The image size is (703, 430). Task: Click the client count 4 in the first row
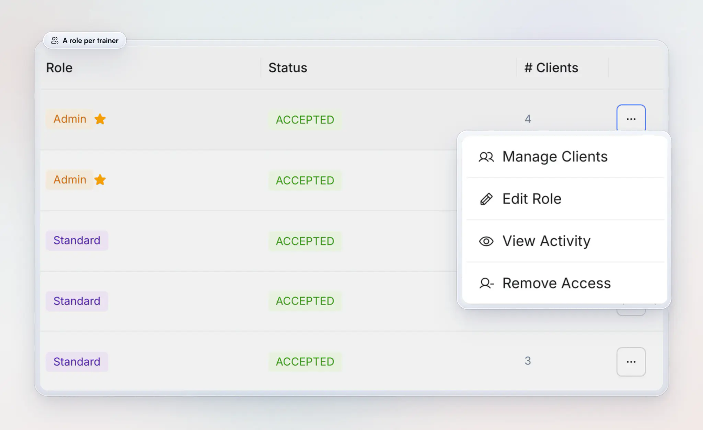coord(528,119)
